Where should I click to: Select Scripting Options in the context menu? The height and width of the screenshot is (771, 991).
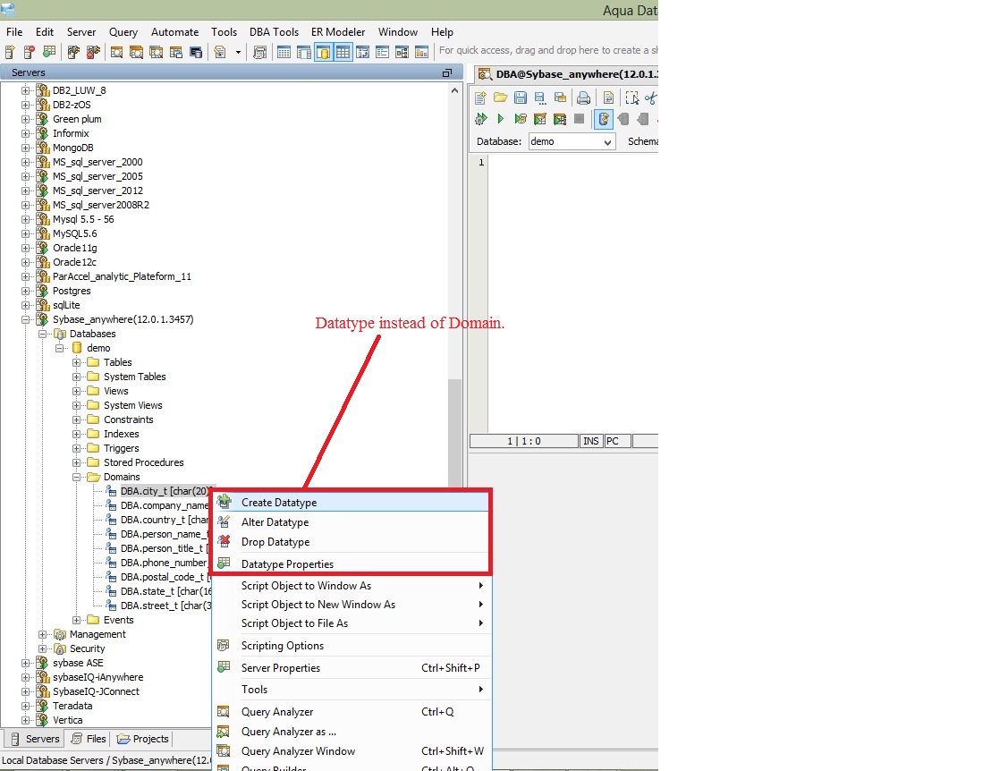click(x=352, y=646)
